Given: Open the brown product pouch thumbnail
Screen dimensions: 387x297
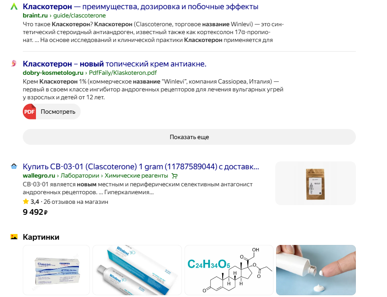Looking at the screenshot, I should [316, 183].
